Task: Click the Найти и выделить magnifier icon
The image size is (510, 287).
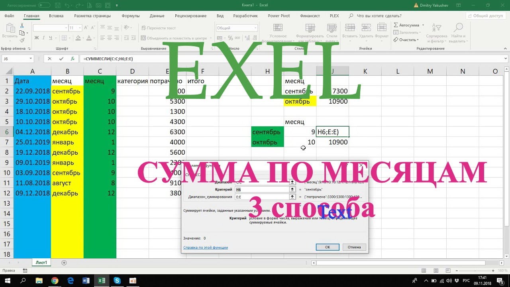Action: [x=459, y=28]
